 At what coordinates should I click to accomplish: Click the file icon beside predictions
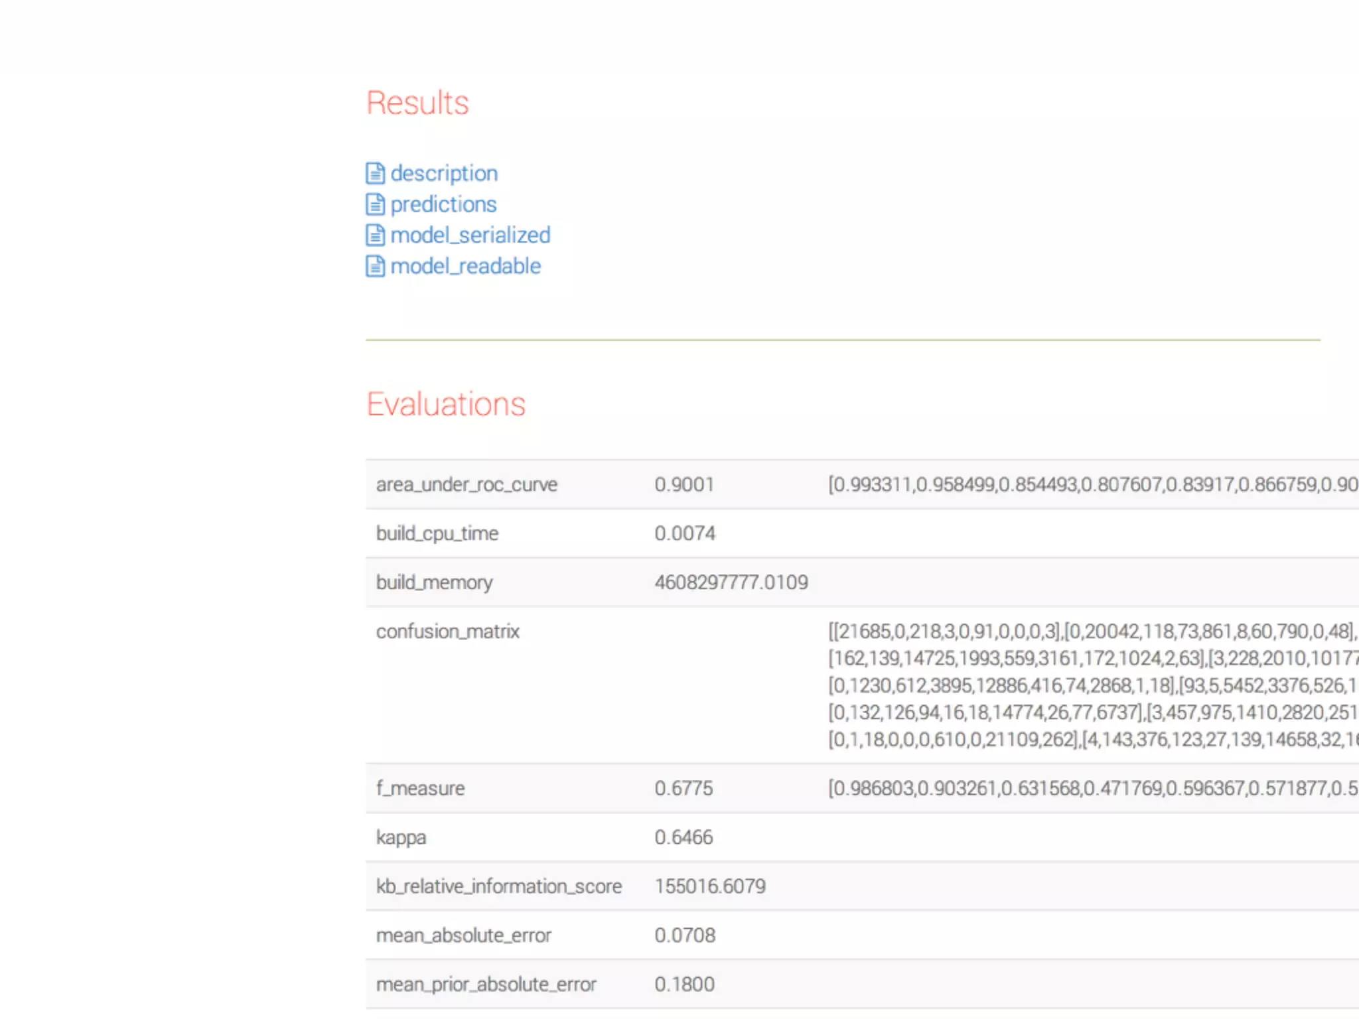click(375, 204)
